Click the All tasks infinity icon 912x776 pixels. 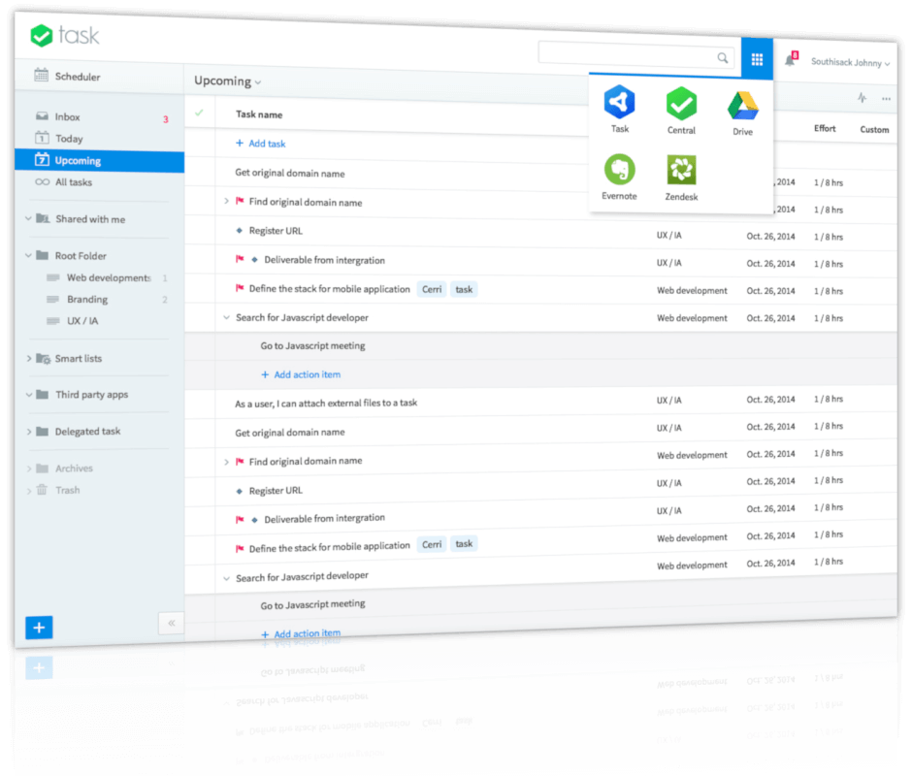pos(42,181)
